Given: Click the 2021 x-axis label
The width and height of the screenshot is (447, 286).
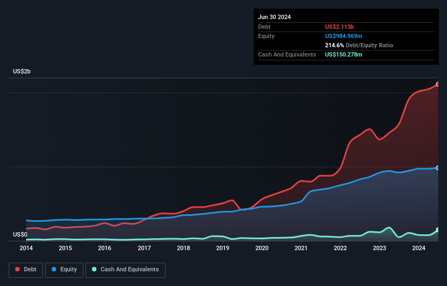Looking at the screenshot, I should tap(301, 248).
